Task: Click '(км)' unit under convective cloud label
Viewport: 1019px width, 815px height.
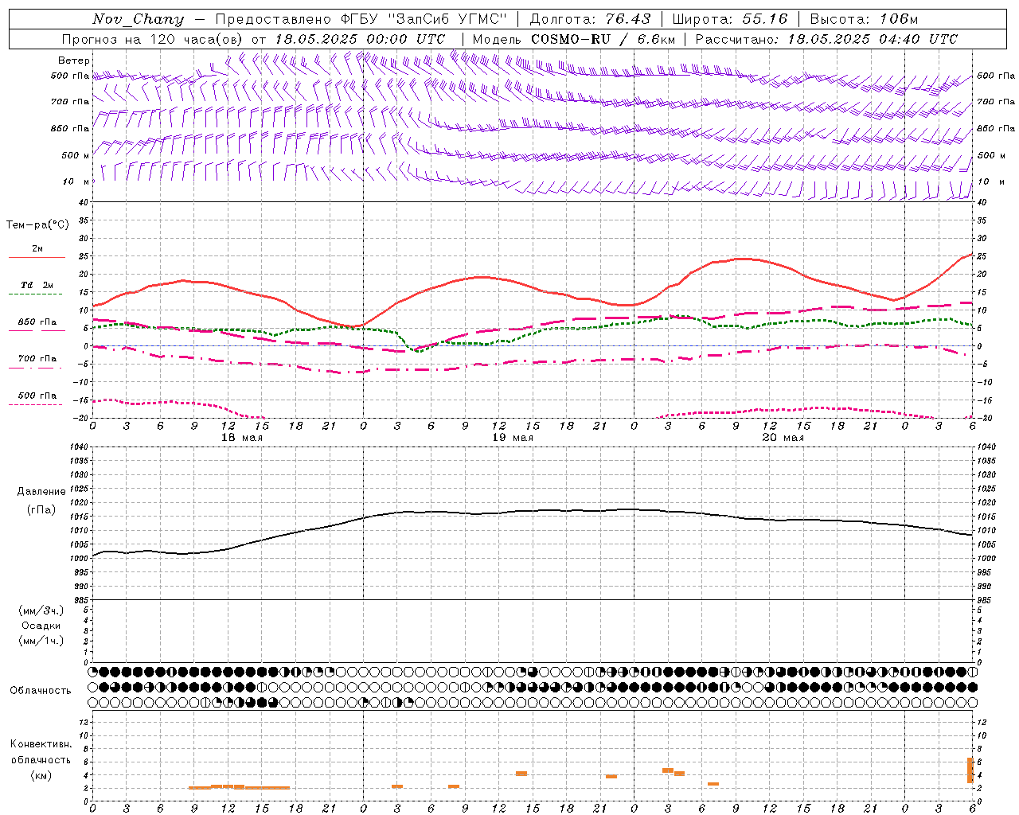Action: coord(41,775)
